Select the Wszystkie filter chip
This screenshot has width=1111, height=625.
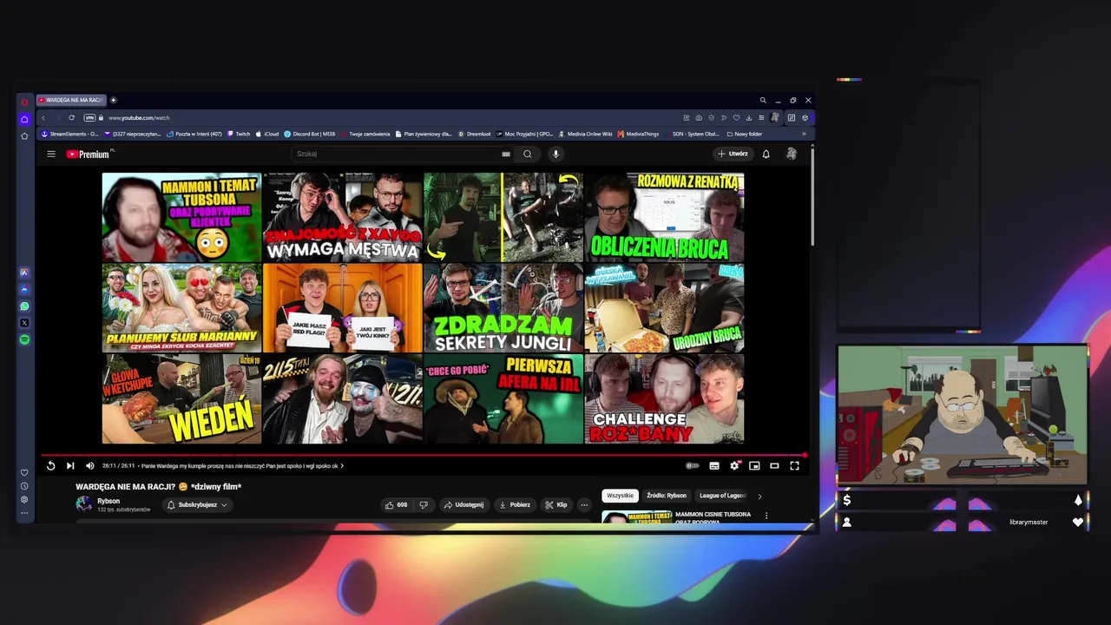[x=620, y=496]
